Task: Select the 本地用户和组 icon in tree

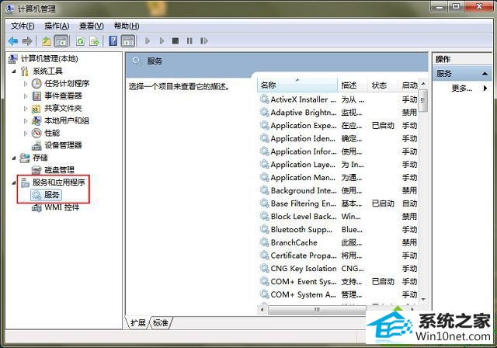Action: pyautogui.click(x=36, y=120)
